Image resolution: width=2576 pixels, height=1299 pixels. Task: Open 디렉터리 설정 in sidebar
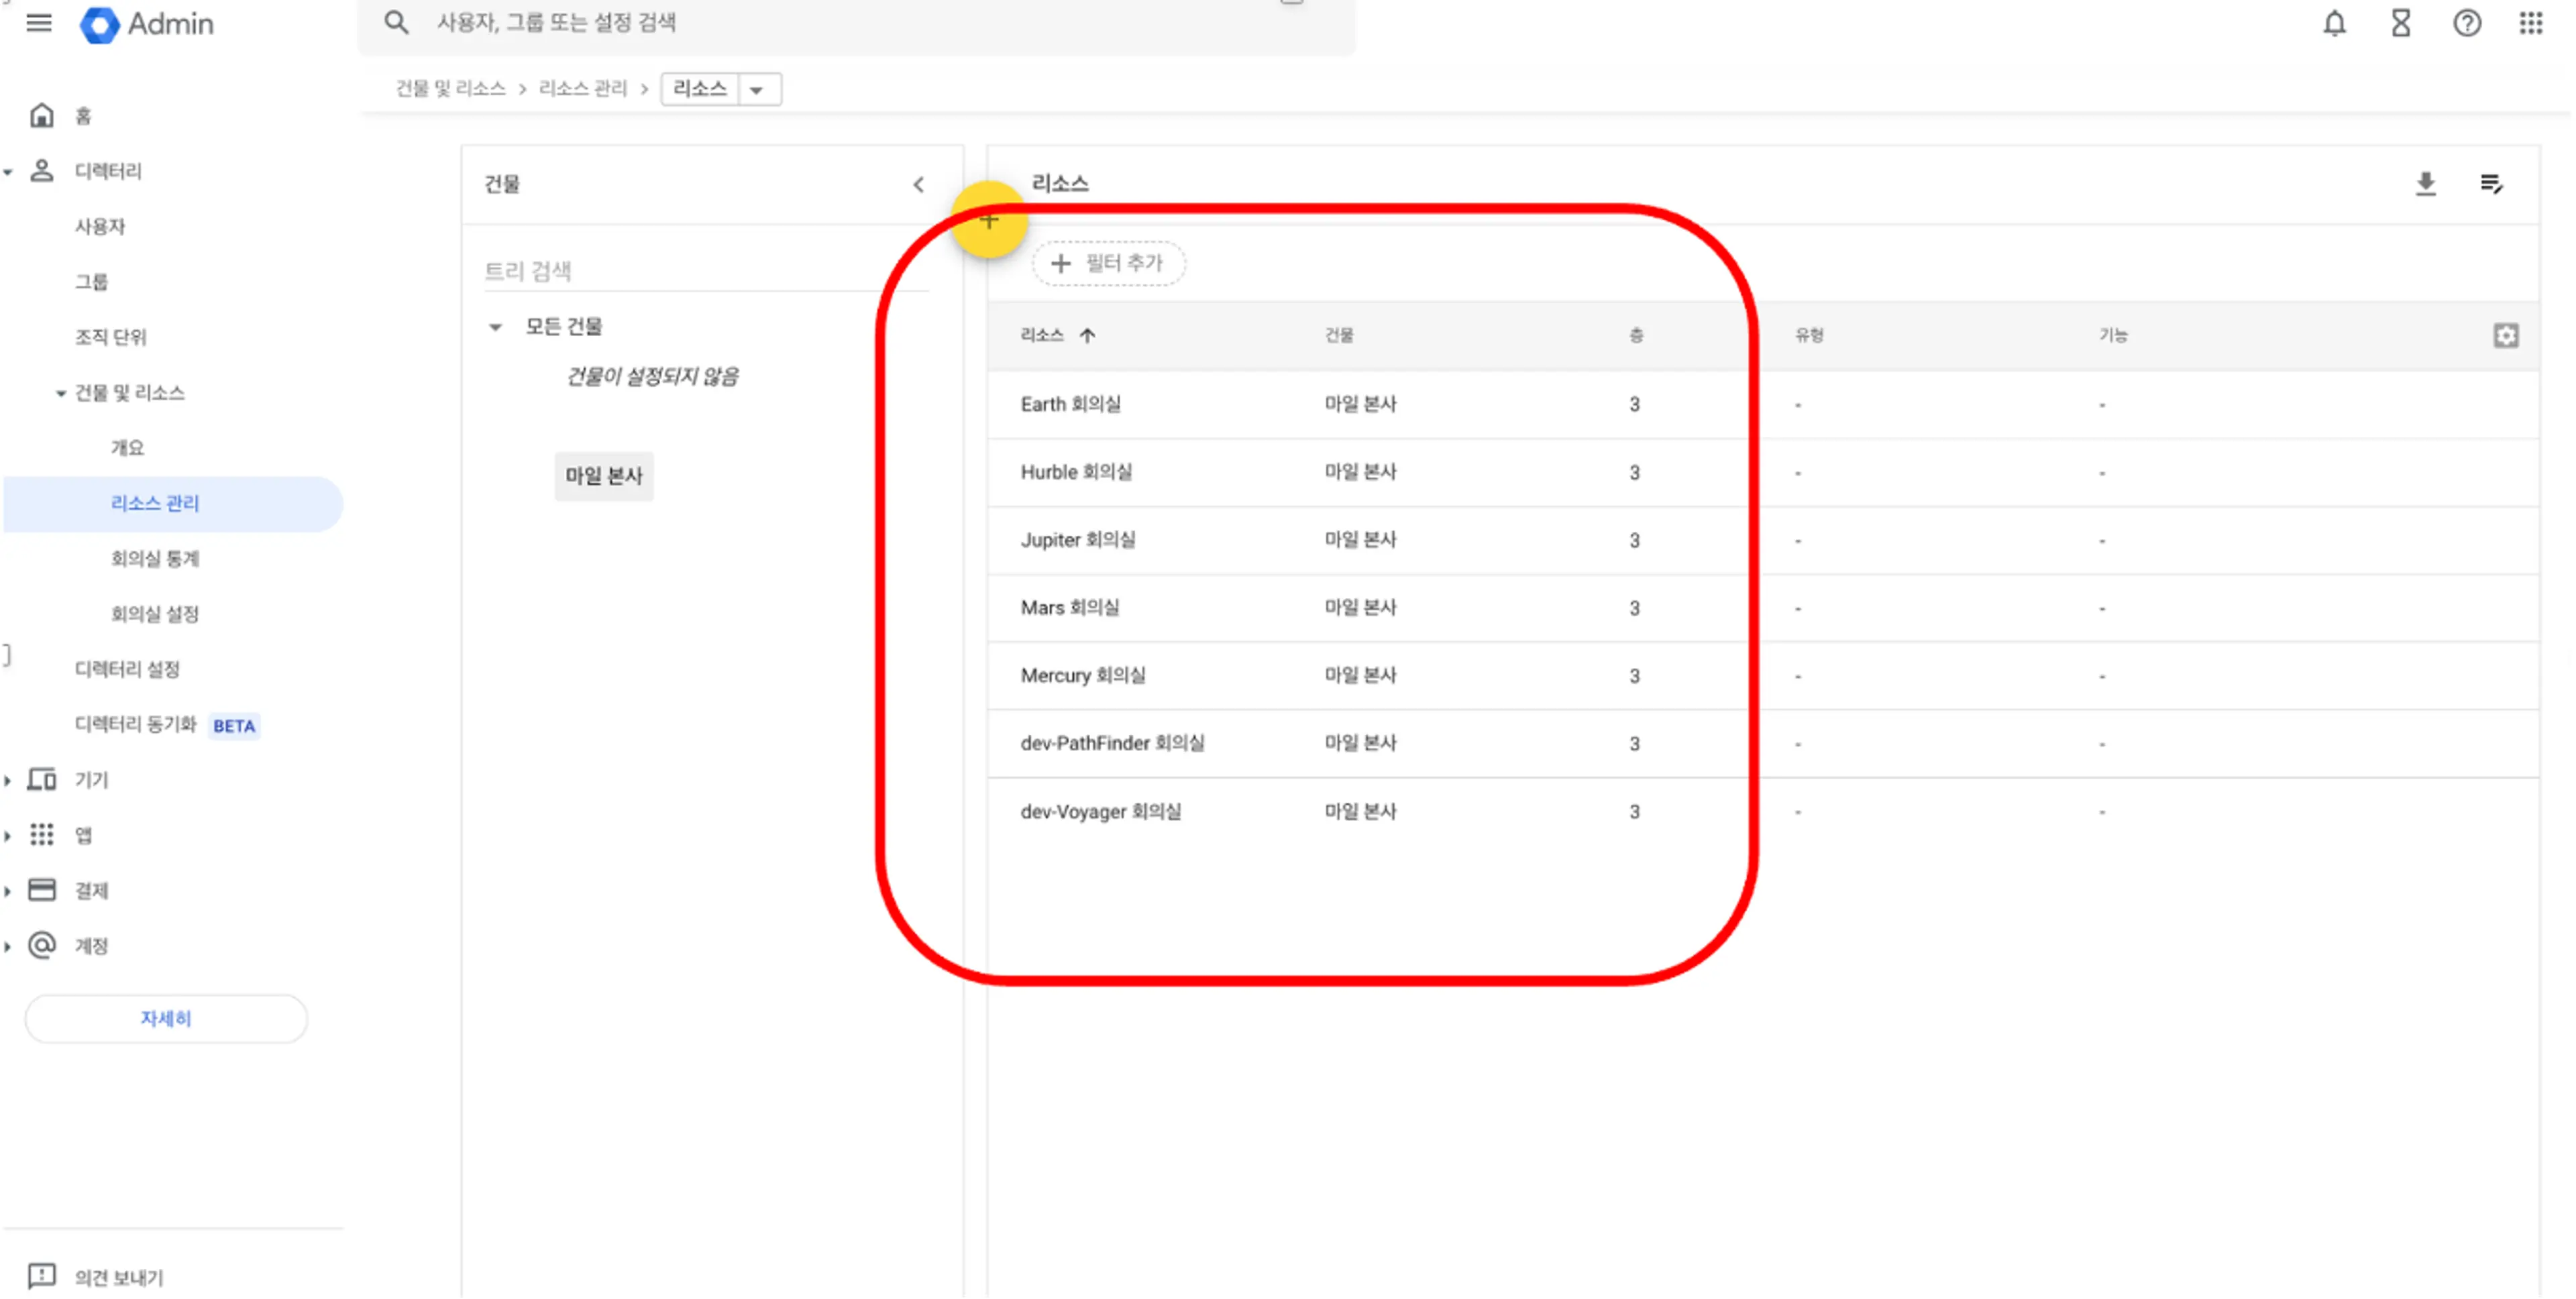tap(127, 669)
